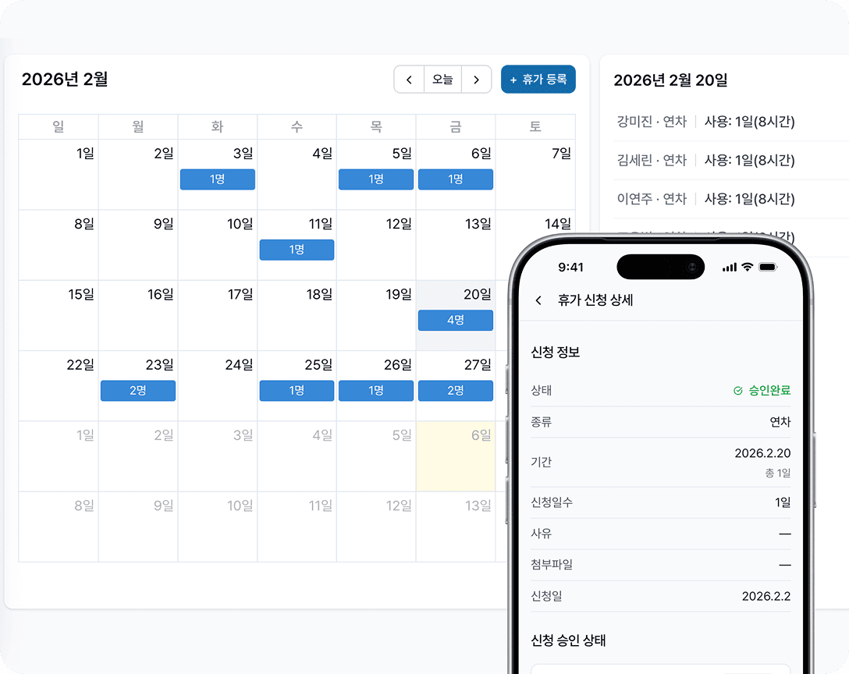Tap the Wi-Fi icon in phone status bar
Screen dimensions: 849x674
[748, 267]
